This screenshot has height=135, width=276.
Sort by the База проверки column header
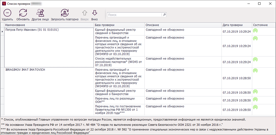pos(119,25)
